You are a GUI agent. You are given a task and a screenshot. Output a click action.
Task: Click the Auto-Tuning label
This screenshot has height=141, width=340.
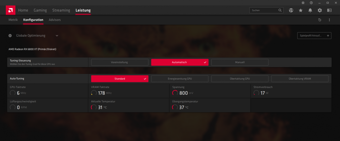(x=17, y=79)
